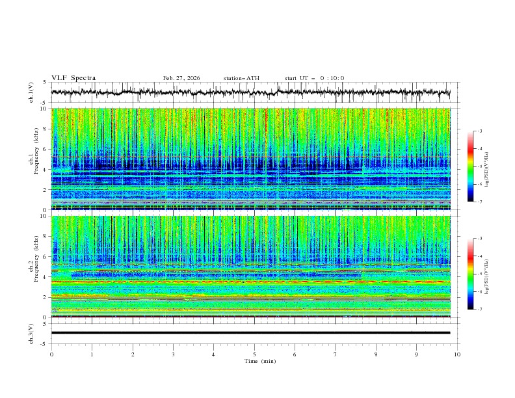Click the "ch.3(V)" axis label
This screenshot has width=515, height=398.
pos(31,334)
